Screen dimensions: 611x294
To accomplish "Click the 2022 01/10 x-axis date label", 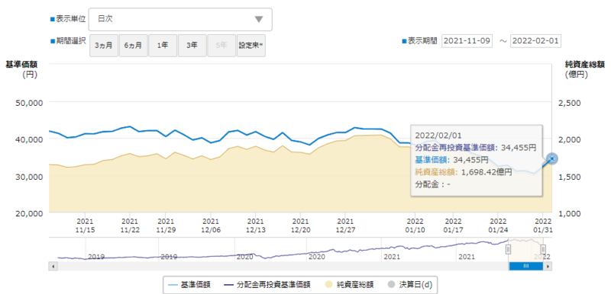I will click(415, 225).
